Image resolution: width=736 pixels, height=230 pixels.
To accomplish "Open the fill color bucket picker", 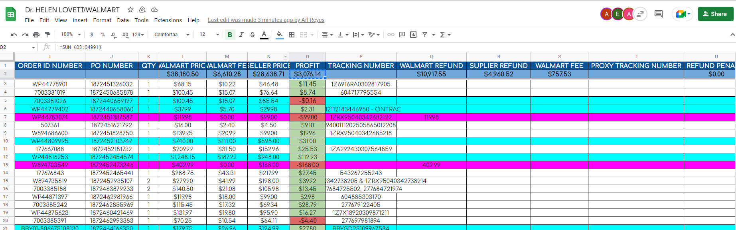I will 280,35.
